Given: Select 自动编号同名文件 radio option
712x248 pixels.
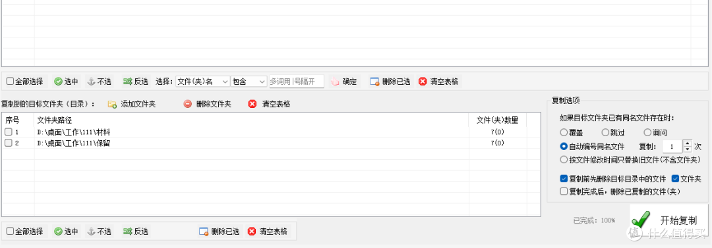Looking at the screenshot, I should (x=564, y=147).
